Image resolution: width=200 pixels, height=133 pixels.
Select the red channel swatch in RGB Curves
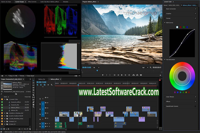point(181,27)
